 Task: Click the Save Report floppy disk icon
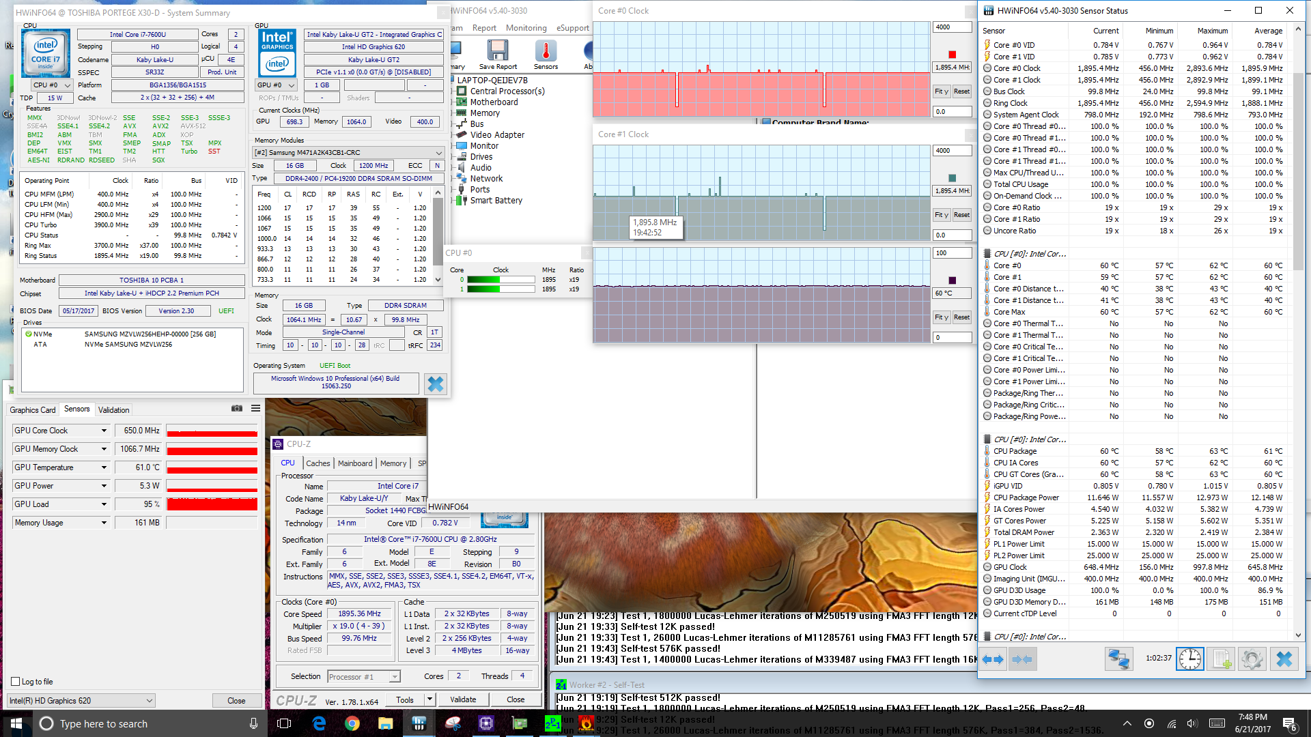point(497,51)
